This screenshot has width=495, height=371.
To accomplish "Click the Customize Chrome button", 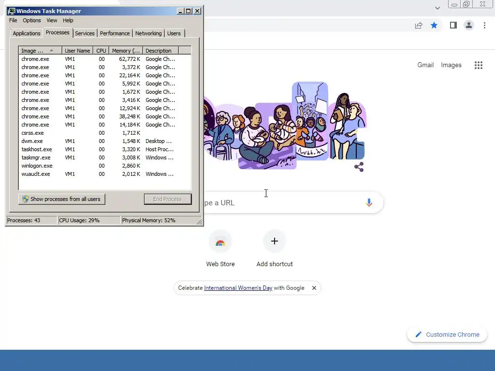I will click(447, 334).
